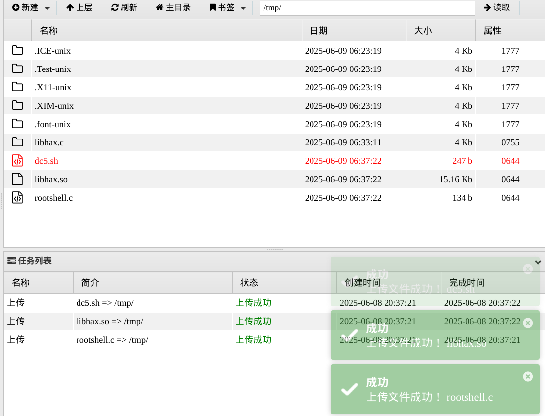545x416 pixels.
Task: Sort file list by 名称 column header
Action: pyautogui.click(x=166, y=31)
